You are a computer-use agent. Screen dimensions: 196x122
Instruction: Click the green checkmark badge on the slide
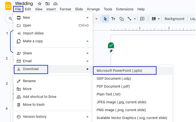tap(111, 45)
